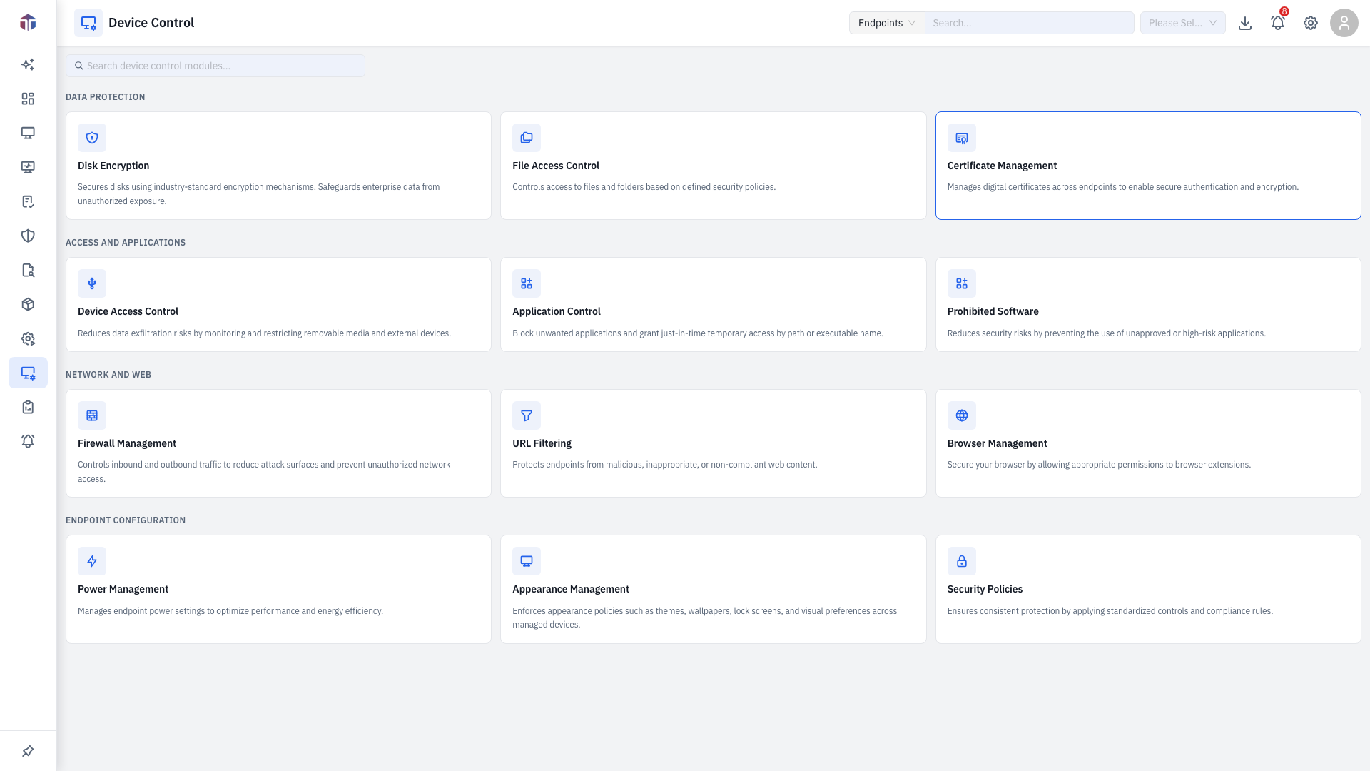Click the notifications bell icon
The image size is (1370, 771).
pos(1277,23)
